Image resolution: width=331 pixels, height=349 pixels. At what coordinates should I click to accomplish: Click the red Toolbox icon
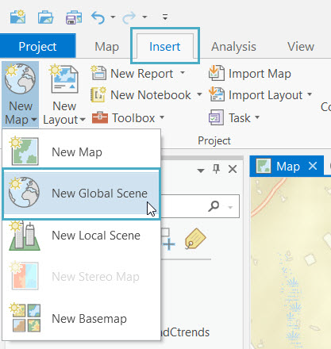pyautogui.click(x=100, y=117)
